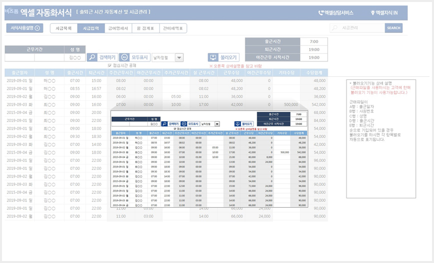Switch to the 시급목록 tab
This screenshot has width=434, height=263.
63,28
